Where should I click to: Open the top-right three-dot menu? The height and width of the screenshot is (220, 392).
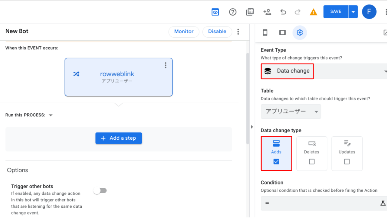pos(386,12)
